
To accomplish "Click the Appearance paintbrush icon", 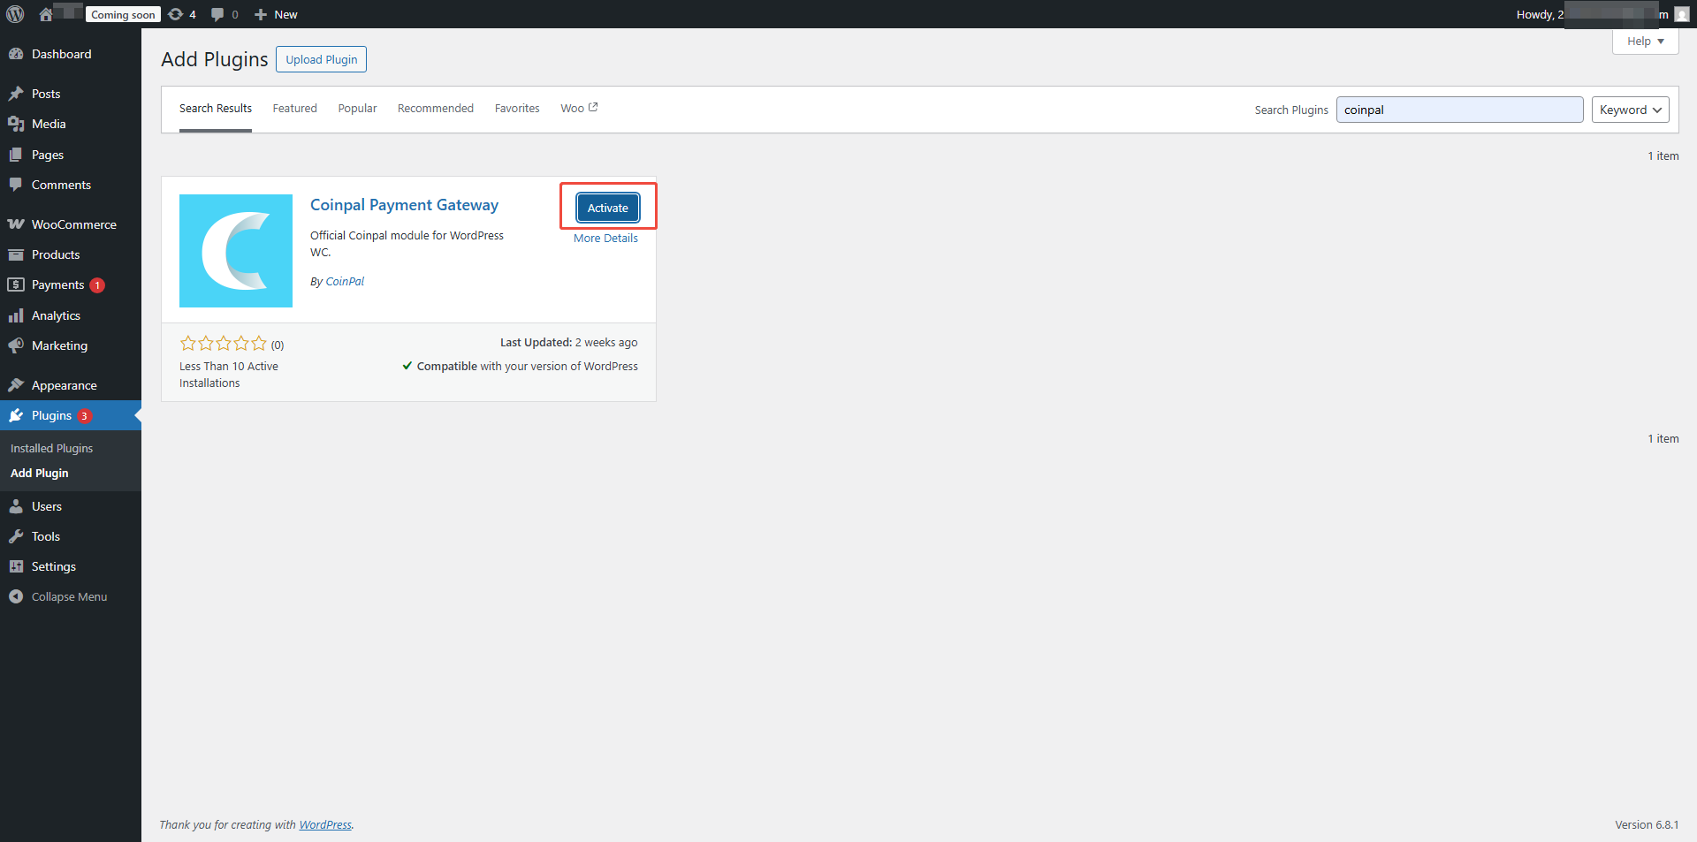I will 16,385.
